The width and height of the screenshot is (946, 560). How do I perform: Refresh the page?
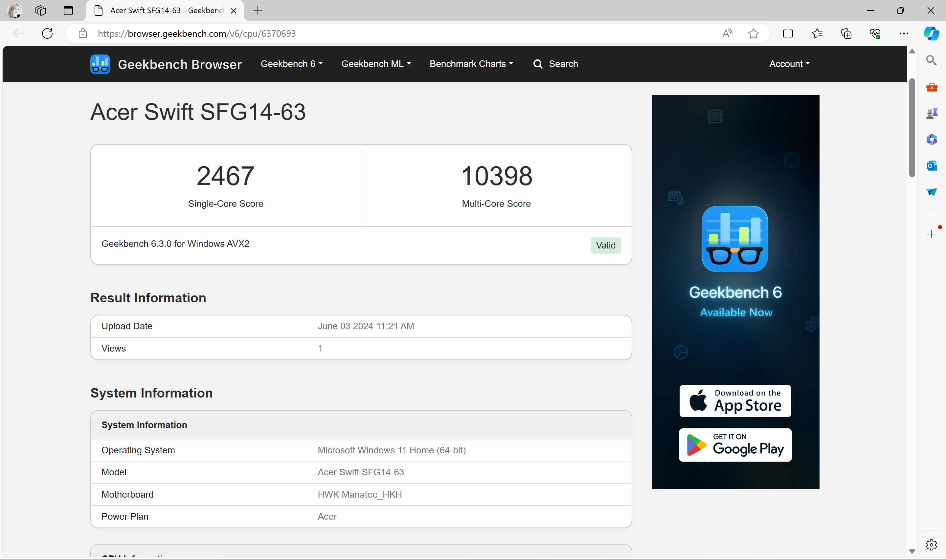[x=47, y=33]
